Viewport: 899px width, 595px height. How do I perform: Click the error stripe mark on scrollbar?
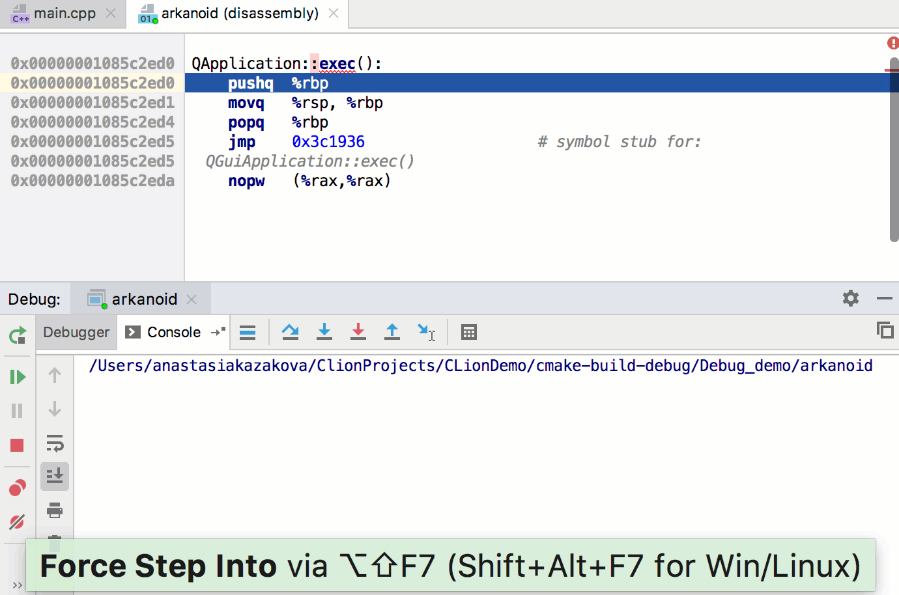pos(892,70)
